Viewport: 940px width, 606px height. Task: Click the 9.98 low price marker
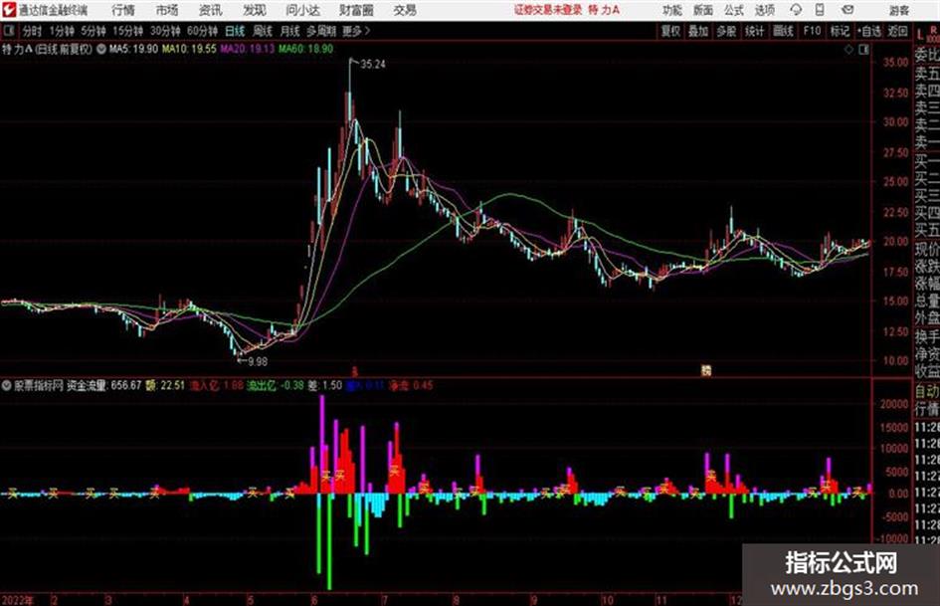(258, 361)
